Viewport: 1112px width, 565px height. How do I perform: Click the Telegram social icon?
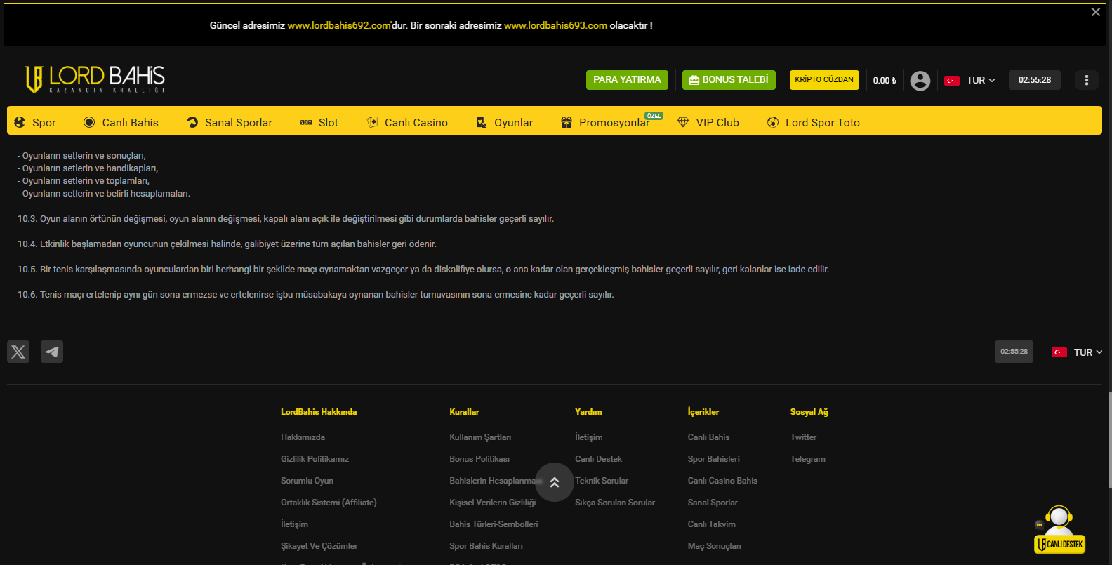pos(52,352)
